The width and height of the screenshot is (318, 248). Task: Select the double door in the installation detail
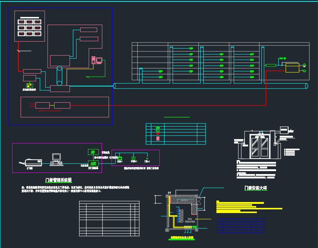260,146
